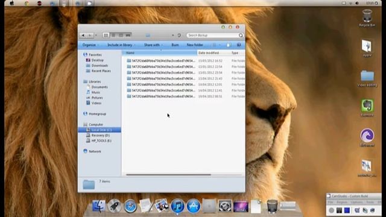Open Include in library dropdown
386x217 pixels.
(x=121, y=45)
